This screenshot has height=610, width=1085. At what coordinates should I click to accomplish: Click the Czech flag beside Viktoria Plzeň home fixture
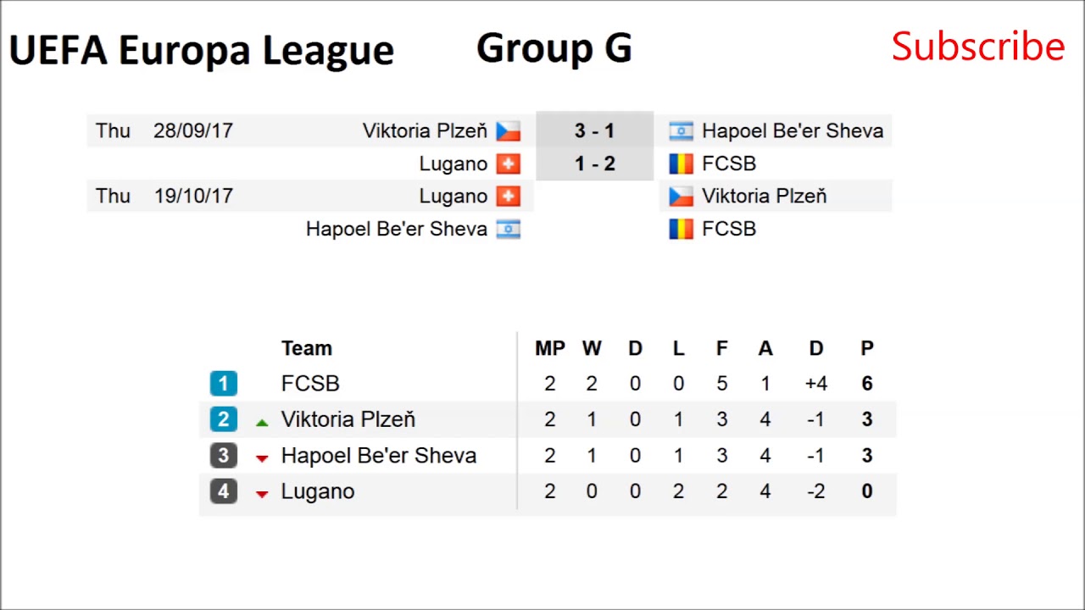point(508,131)
